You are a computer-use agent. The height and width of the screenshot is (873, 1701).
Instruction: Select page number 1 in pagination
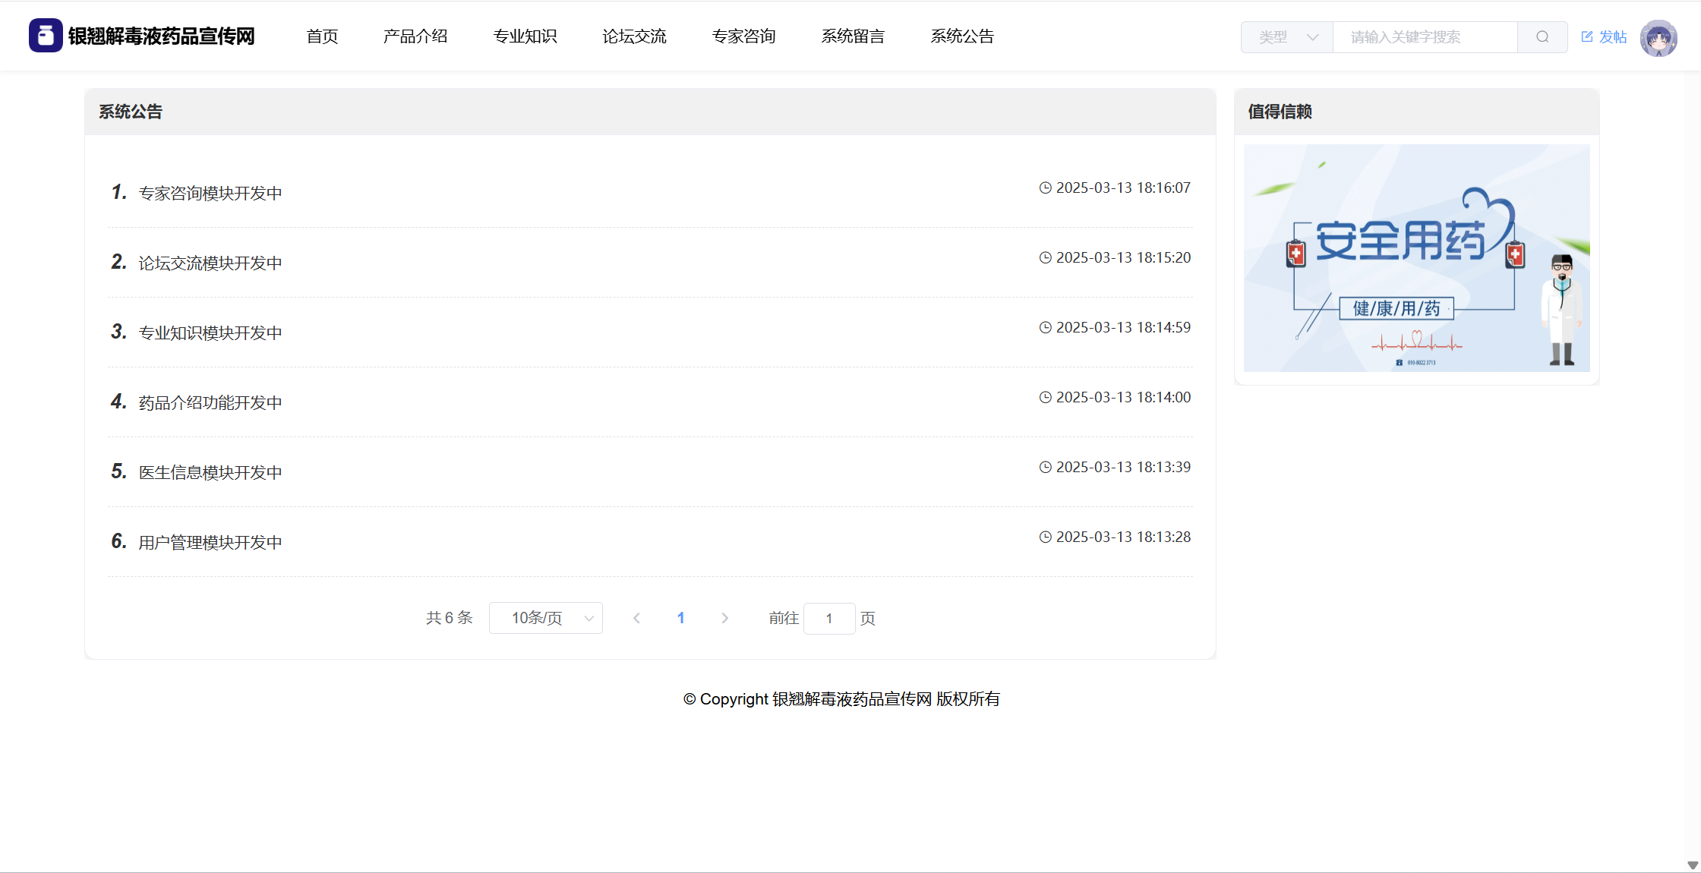[680, 618]
